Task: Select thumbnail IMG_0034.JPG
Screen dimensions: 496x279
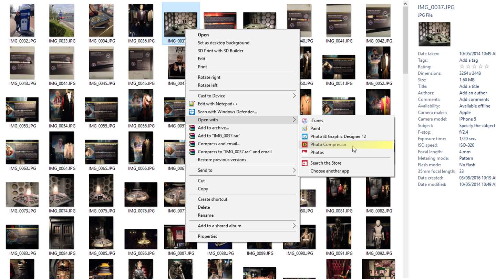Action: [101, 21]
